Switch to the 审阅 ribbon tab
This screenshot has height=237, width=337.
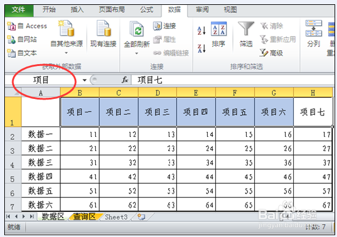202,10
